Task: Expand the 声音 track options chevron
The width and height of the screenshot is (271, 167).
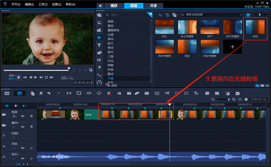Action: (31, 148)
